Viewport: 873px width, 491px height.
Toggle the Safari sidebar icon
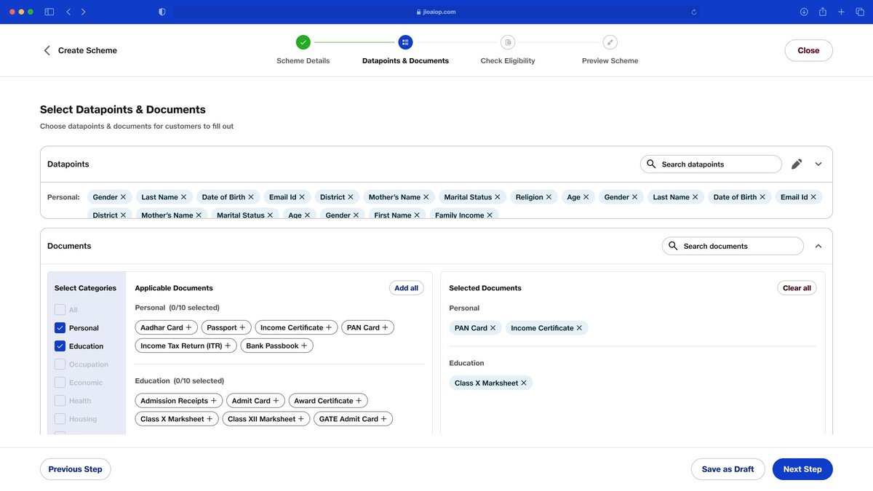click(48, 11)
